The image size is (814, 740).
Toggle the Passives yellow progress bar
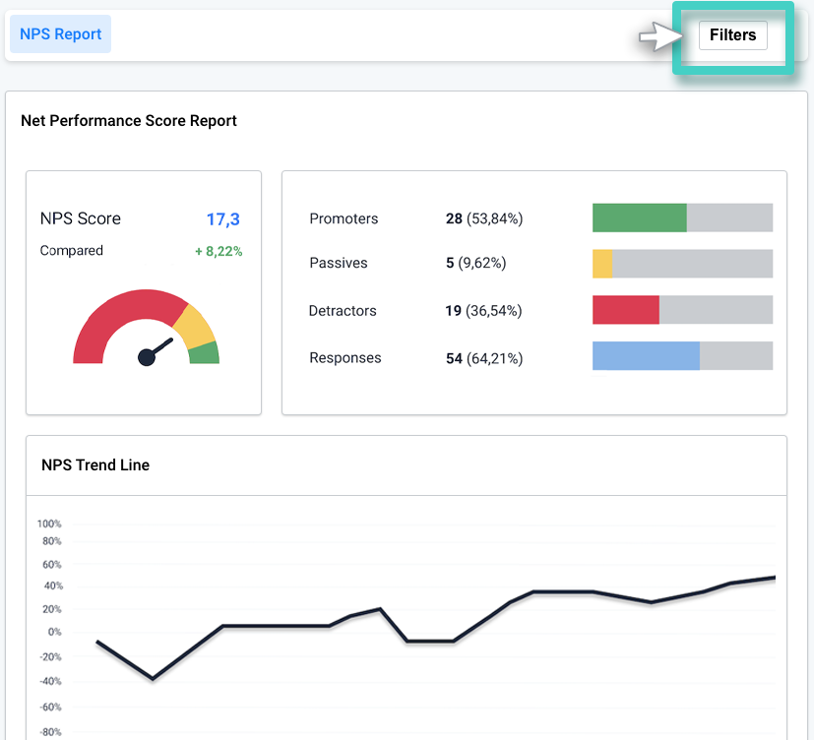(602, 264)
